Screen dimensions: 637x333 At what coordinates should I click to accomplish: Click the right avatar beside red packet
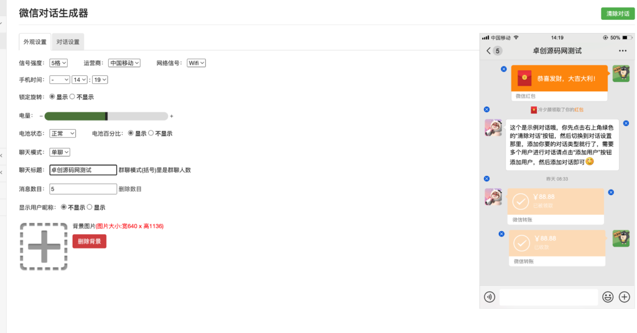point(621,74)
